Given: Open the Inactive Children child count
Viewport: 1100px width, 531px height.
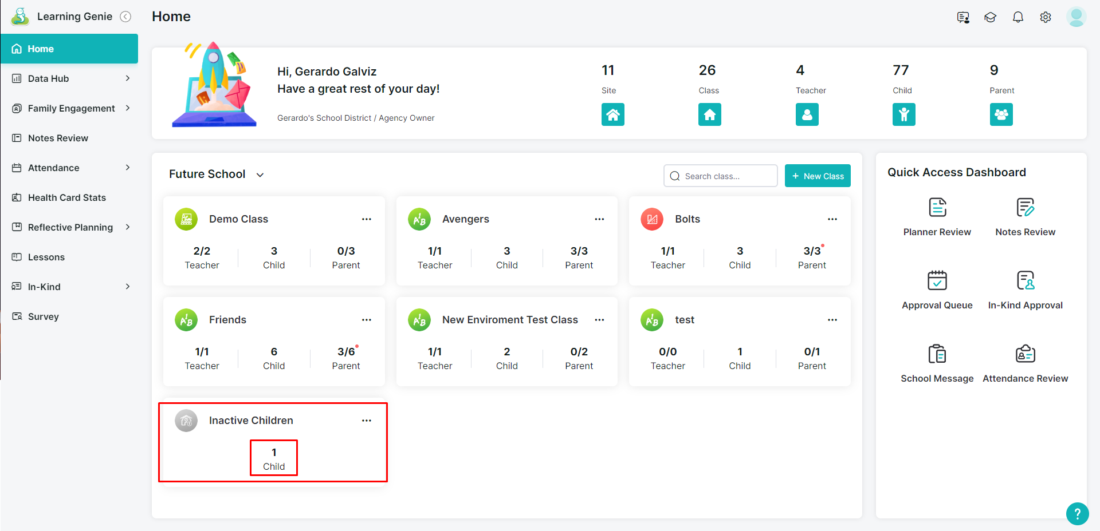Looking at the screenshot, I should (274, 458).
